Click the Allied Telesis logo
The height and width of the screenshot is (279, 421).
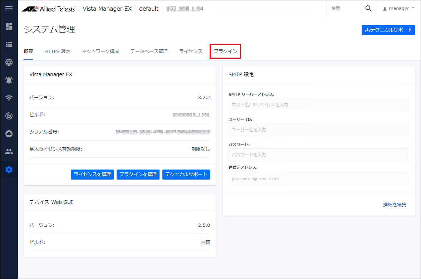tap(48, 9)
